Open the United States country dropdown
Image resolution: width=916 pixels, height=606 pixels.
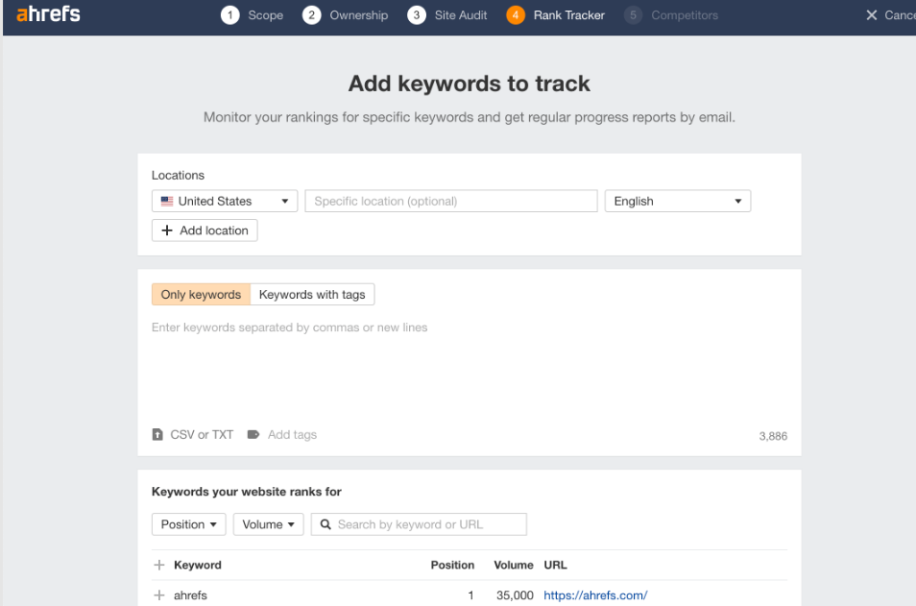point(224,200)
